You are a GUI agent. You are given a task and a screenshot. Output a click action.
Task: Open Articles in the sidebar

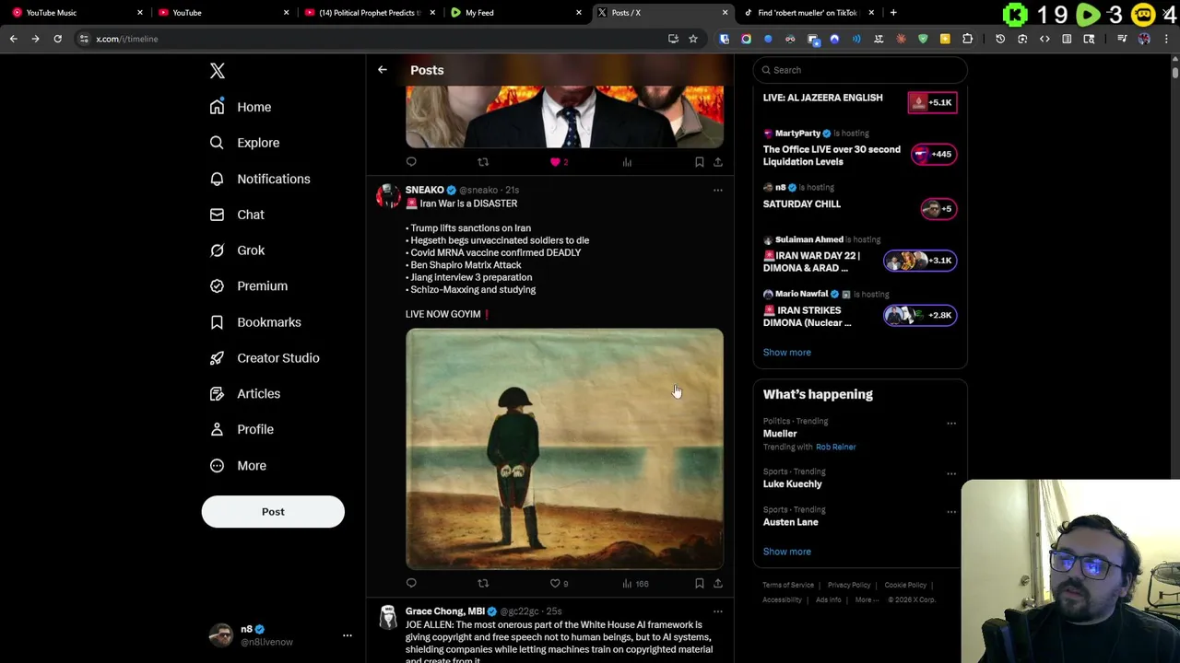[x=245, y=393]
